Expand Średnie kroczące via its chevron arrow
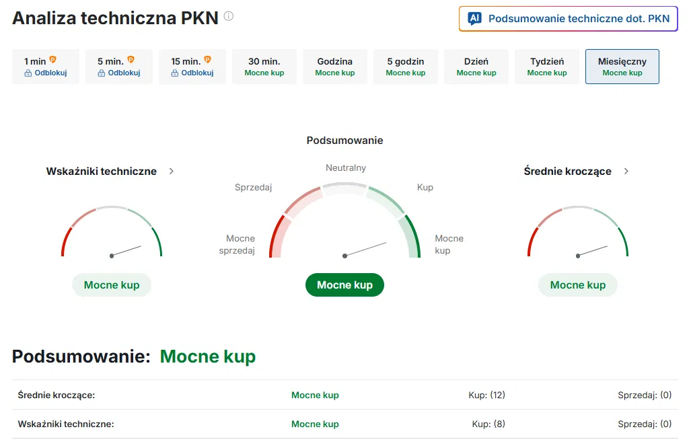 [626, 171]
